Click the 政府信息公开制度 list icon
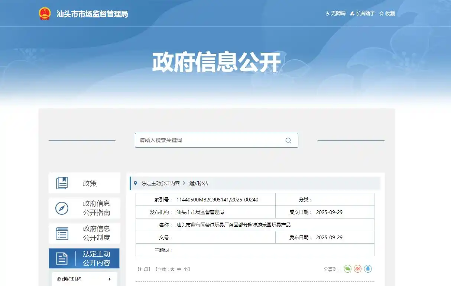451x286 pixels. click(x=62, y=233)
